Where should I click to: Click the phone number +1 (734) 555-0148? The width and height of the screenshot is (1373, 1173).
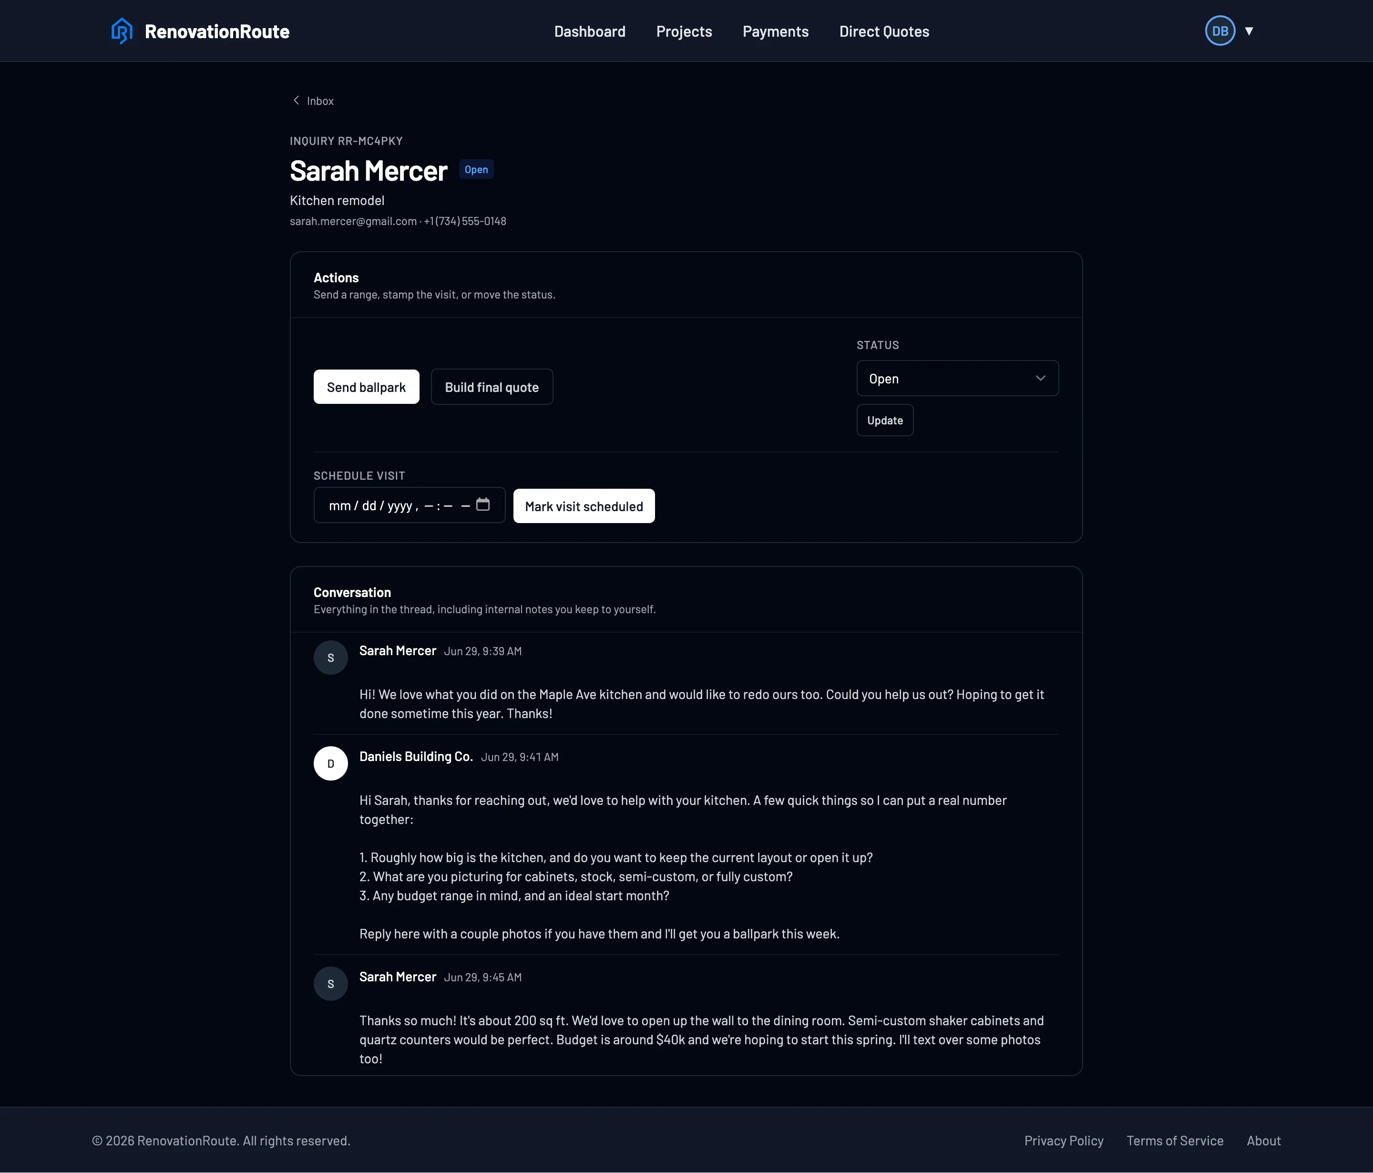pyautogui.click(x=465, y=221)
